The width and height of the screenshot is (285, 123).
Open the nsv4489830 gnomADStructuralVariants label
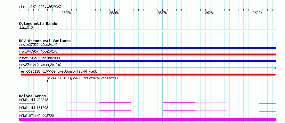click(x=83, y=78)
